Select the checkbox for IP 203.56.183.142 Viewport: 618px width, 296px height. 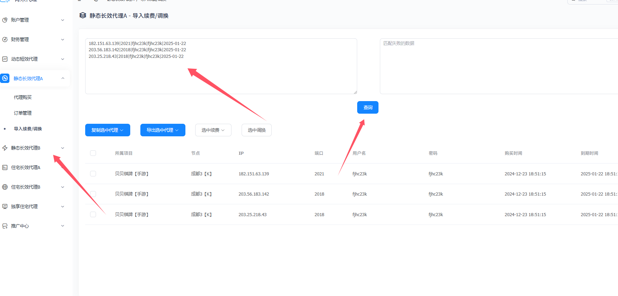93,194
